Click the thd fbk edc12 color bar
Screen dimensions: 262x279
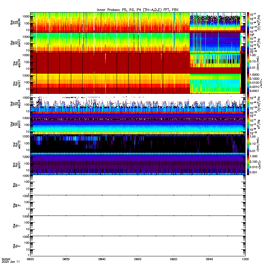click(x=248, y=144)
